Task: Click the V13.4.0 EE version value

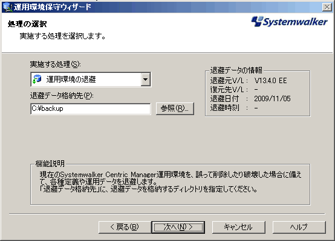Action: 270,81
